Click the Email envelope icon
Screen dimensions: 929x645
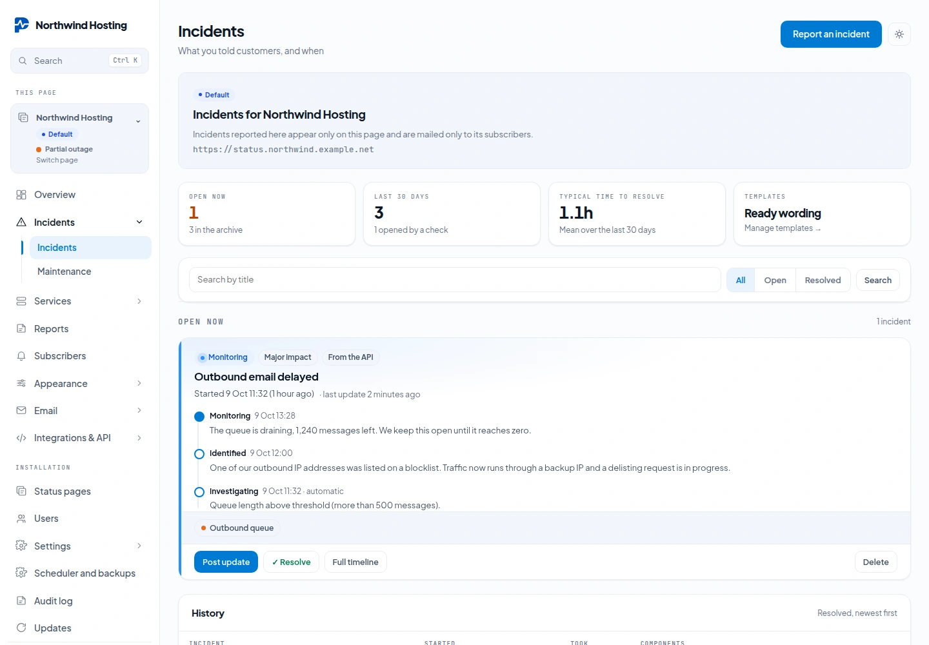coord(21,411)
